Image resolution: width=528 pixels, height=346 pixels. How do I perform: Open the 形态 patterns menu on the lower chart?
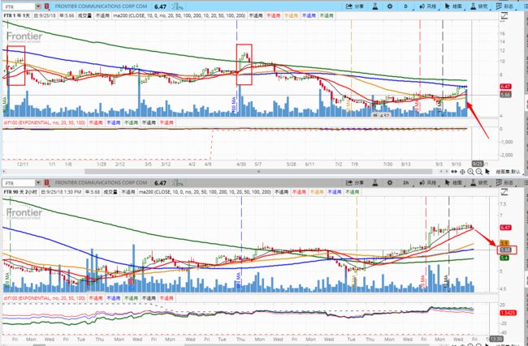click(x=505, y=183)
